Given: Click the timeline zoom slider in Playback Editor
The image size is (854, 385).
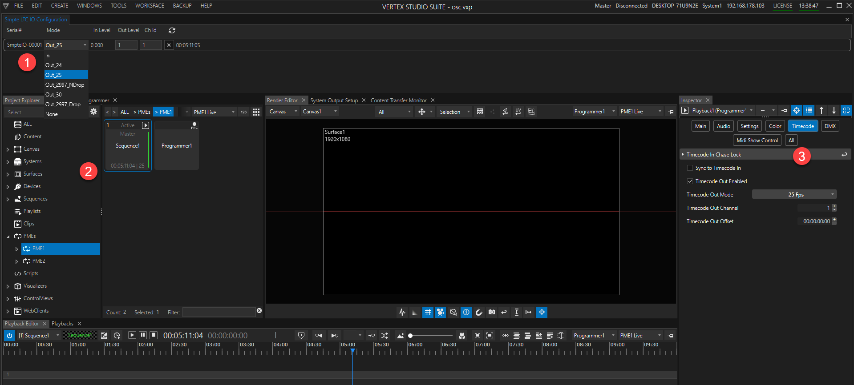Looking at the screenshot, I should pos(431,336).
